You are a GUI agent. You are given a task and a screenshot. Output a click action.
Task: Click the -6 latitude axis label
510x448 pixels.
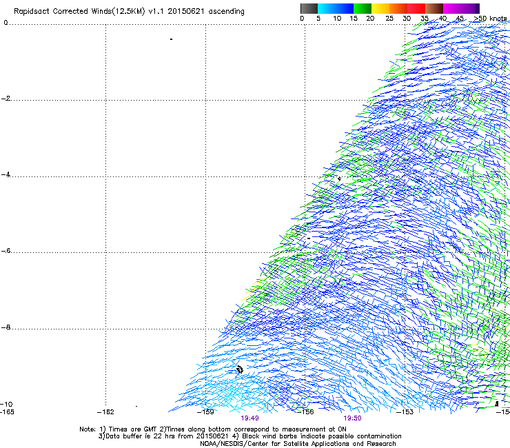pos(6,250)
